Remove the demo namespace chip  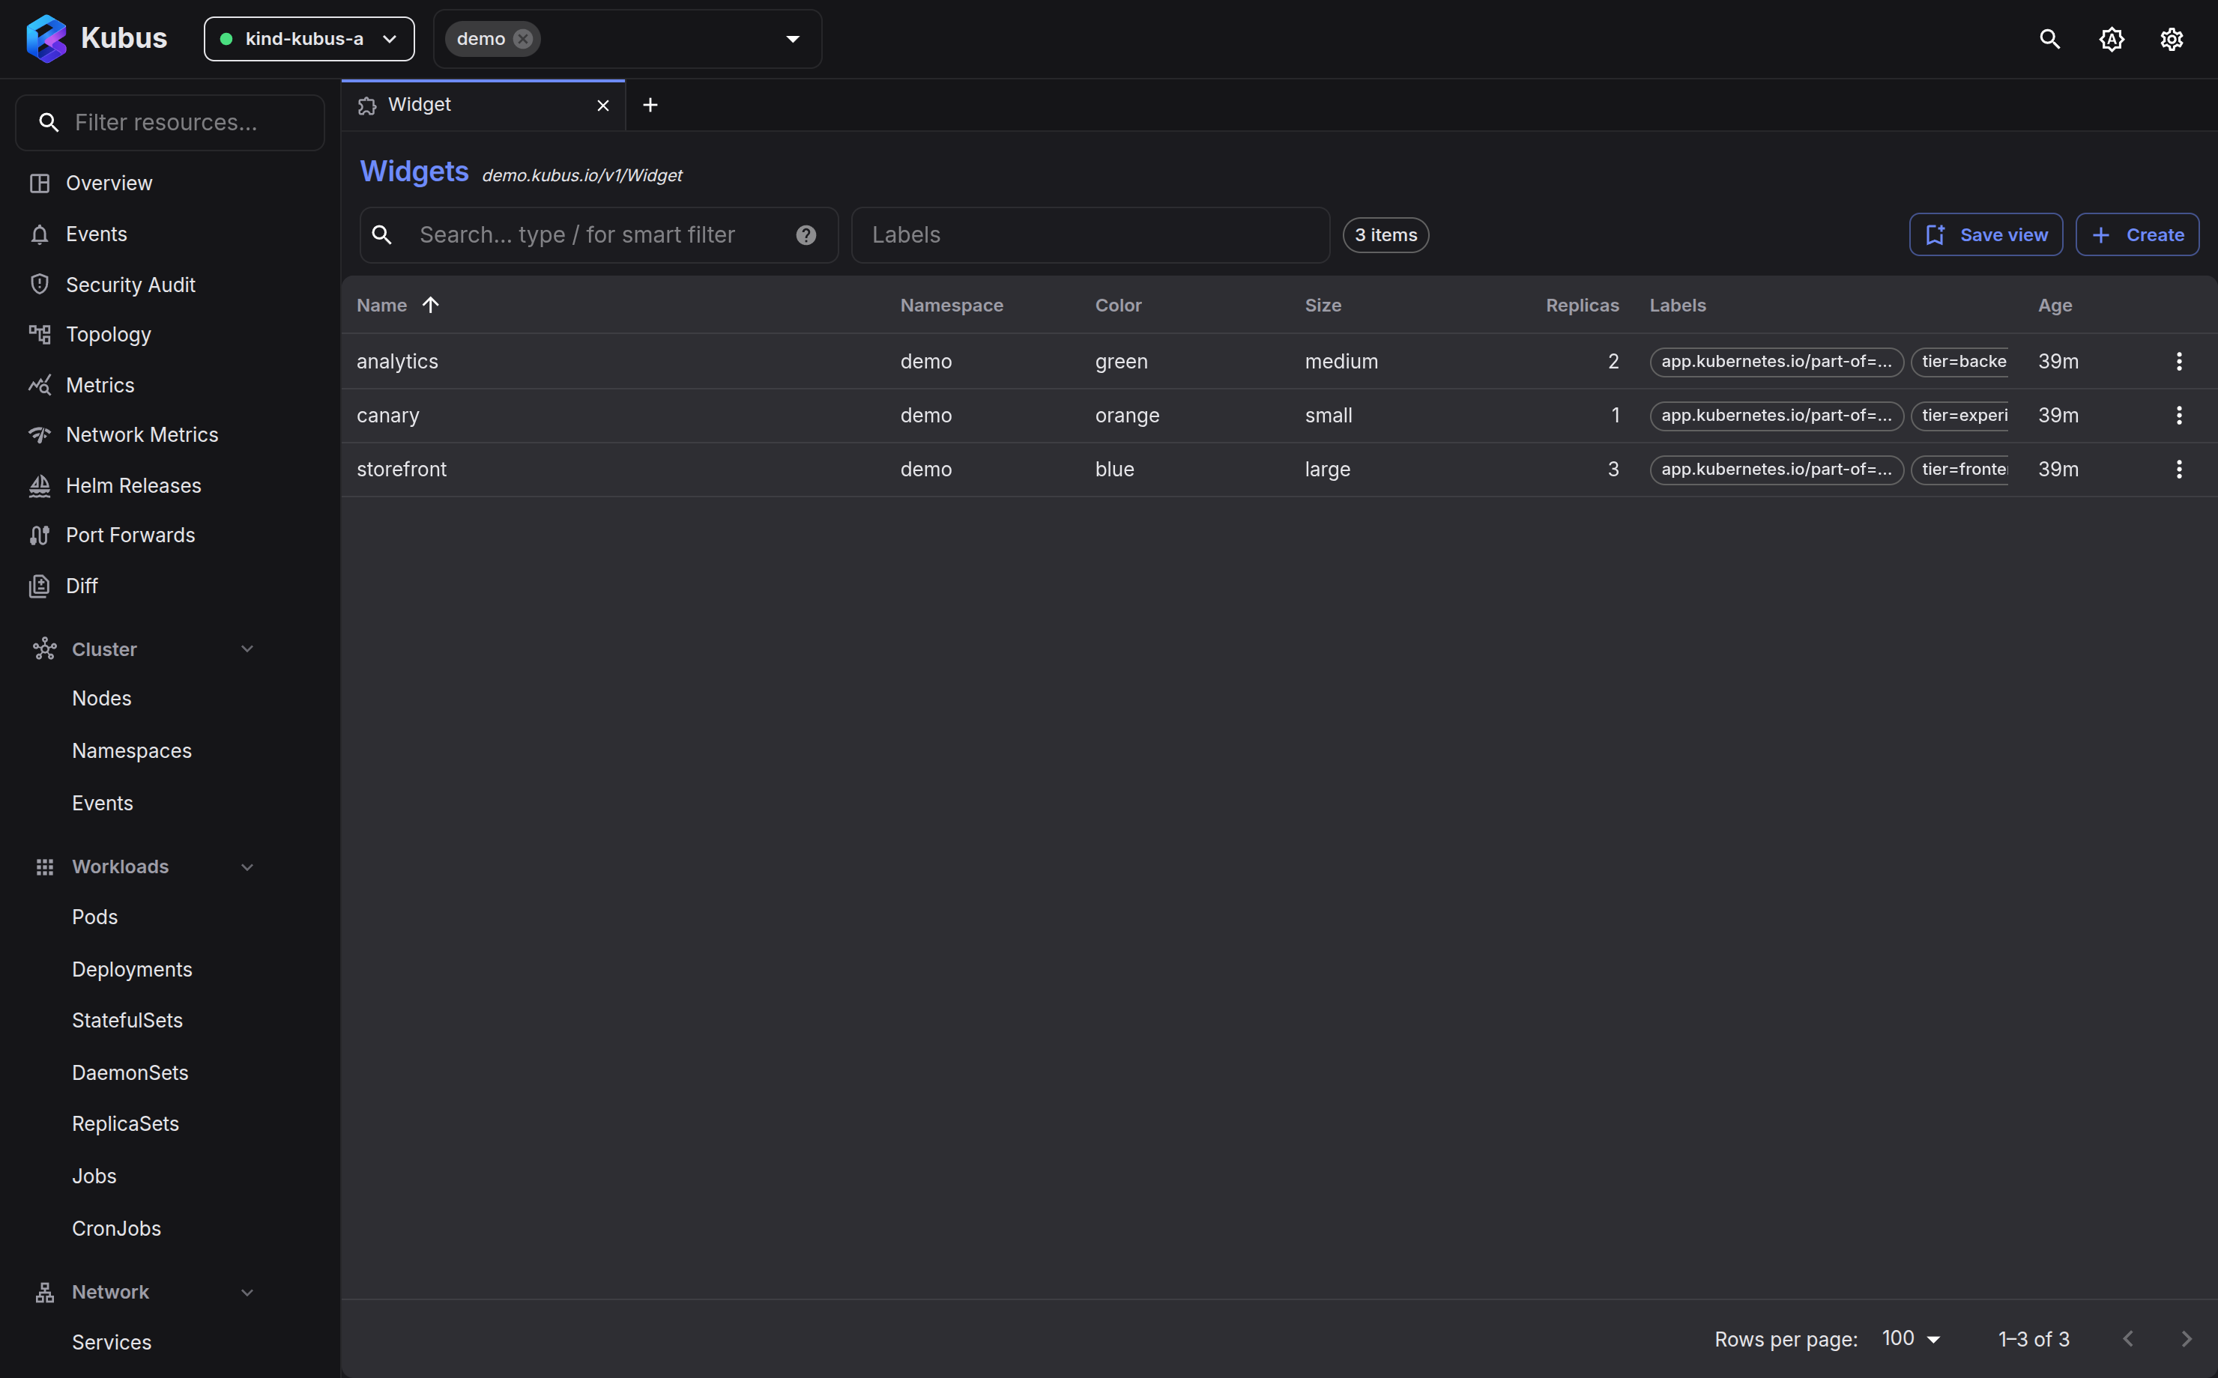[x=522, y=38]
